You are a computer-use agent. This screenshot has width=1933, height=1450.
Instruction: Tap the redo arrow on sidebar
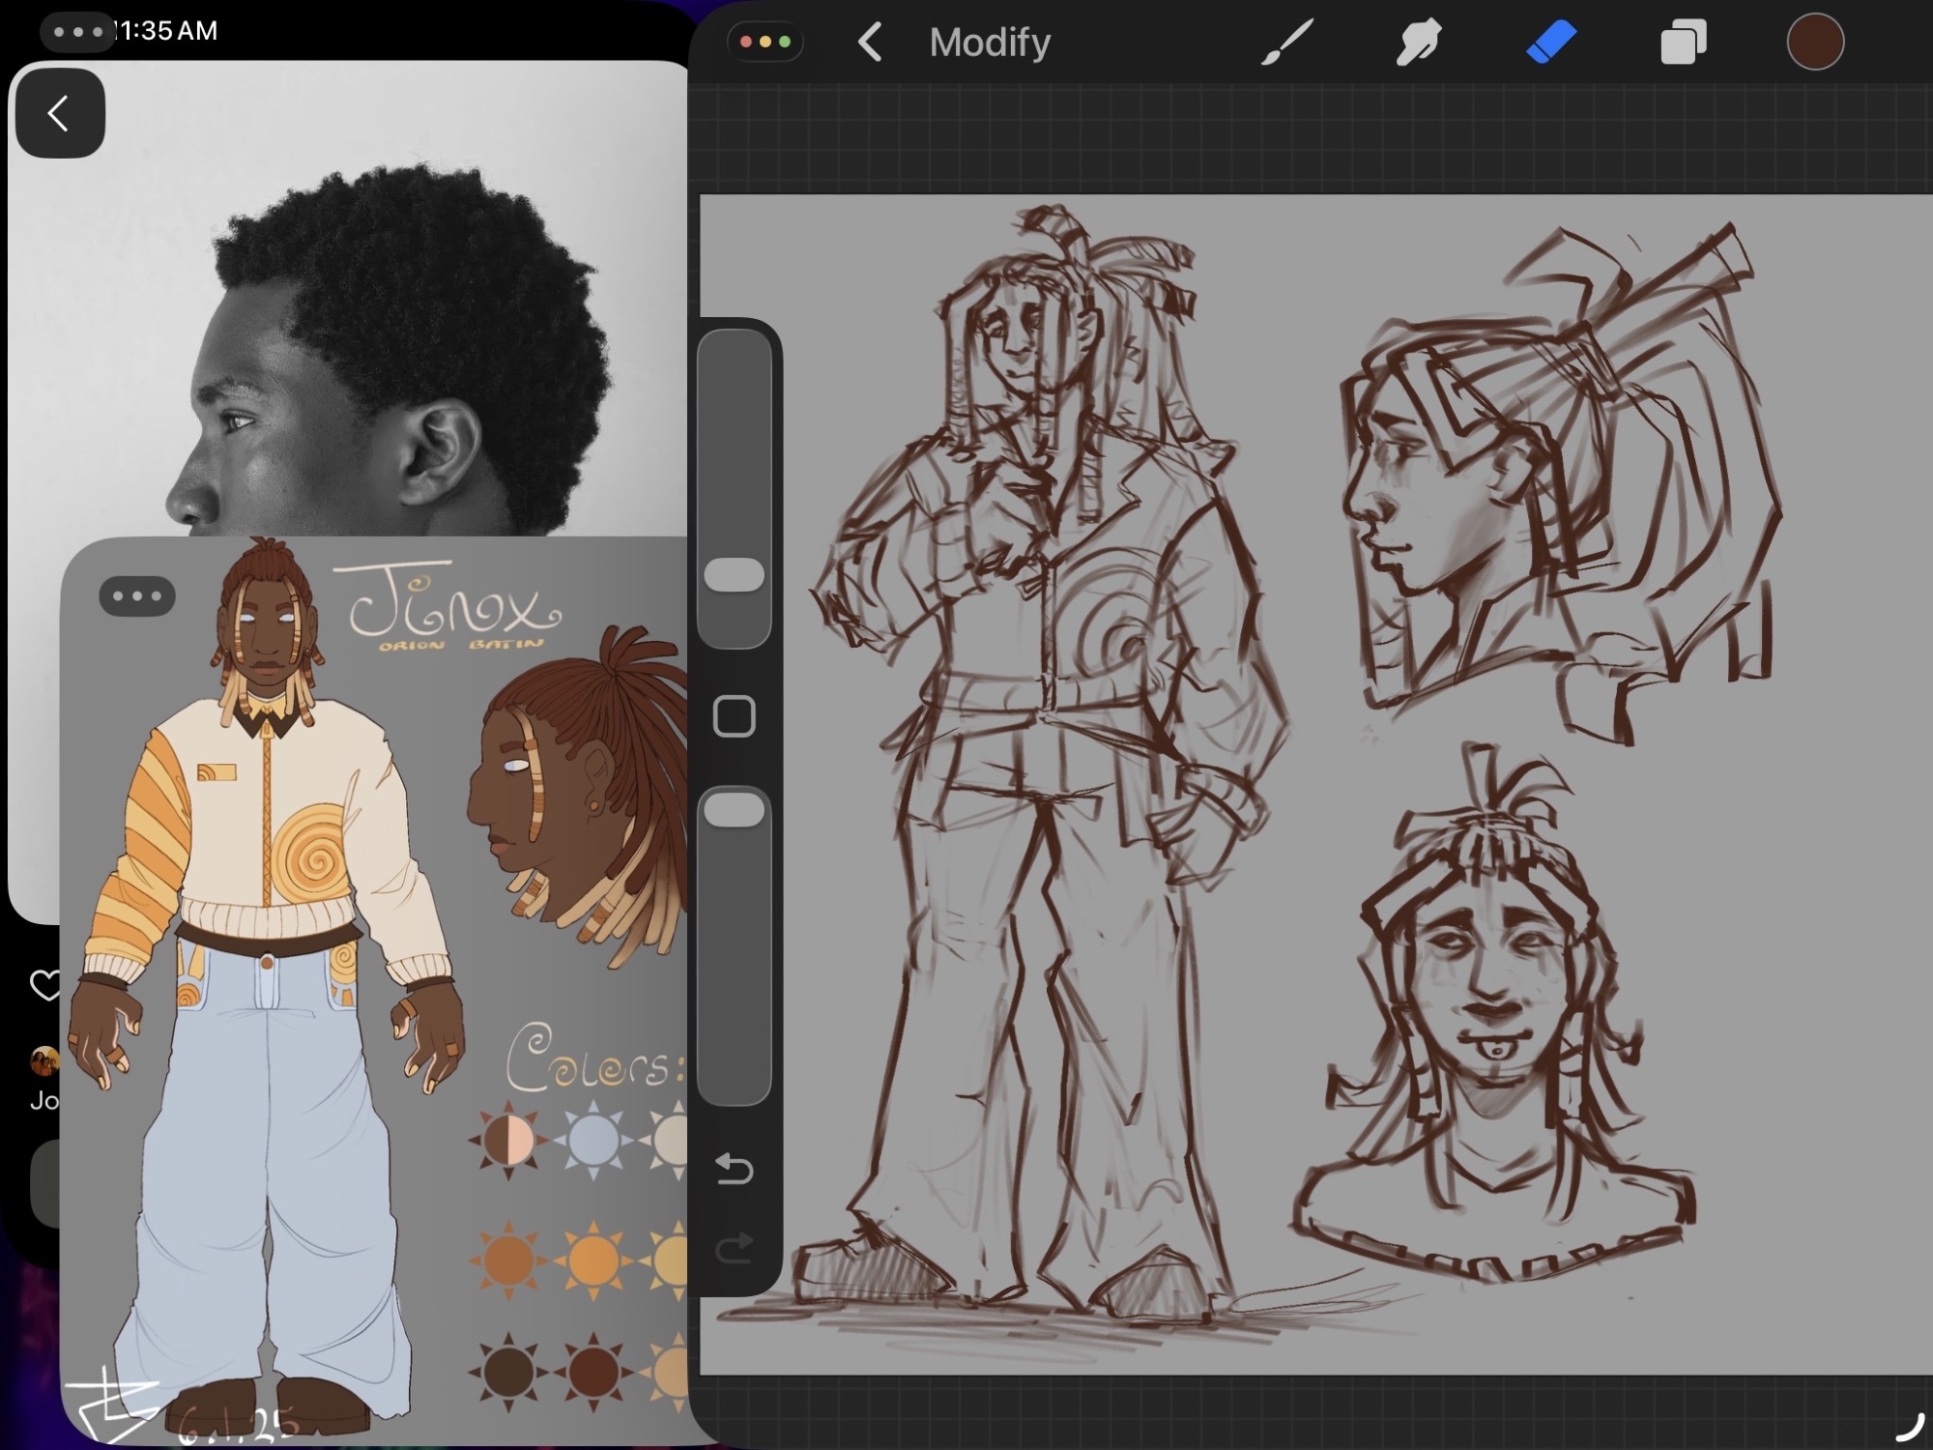pos(734,1247)
